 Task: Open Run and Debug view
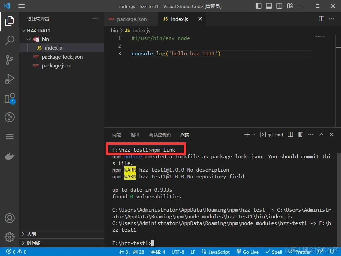tap(10, 79)
